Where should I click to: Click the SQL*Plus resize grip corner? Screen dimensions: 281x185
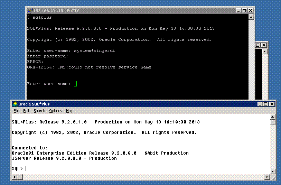(273, 177)
